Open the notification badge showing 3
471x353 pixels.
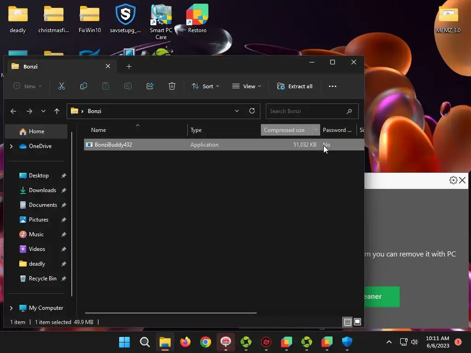458,342
